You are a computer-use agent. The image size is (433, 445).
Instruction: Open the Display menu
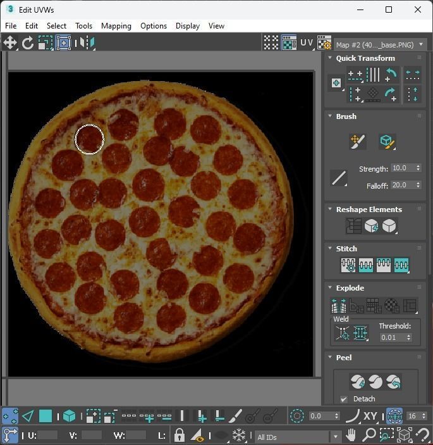coord(188,26)
